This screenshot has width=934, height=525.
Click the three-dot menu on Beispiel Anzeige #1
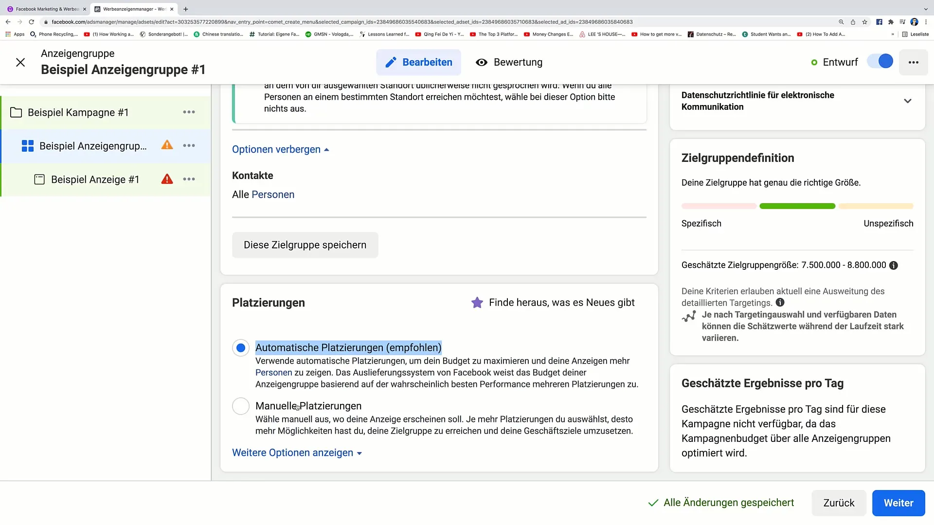click(x=189, y=179)
